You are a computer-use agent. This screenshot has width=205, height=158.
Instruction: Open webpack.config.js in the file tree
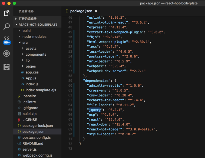coord(37,155)
